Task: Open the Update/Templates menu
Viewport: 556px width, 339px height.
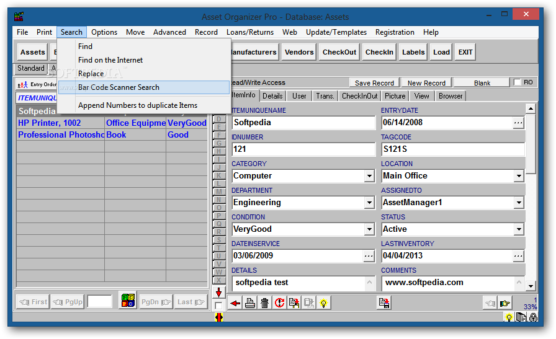Action: coord(336,32)
